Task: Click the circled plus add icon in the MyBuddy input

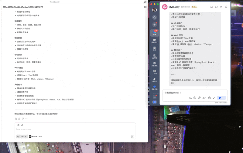Action: click(x=210, y=98)
